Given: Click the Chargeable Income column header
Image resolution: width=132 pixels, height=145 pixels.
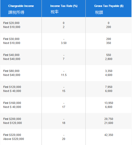Looking at the screenshot, I should pyautogui.click(x=21, y=6).
